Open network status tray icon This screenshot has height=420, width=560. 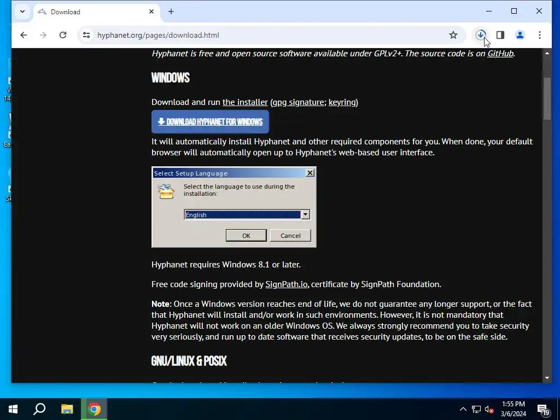(476, 409)
